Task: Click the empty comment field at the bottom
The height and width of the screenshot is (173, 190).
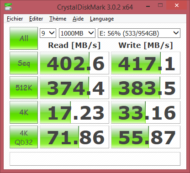Action: (x=95, y=159)
